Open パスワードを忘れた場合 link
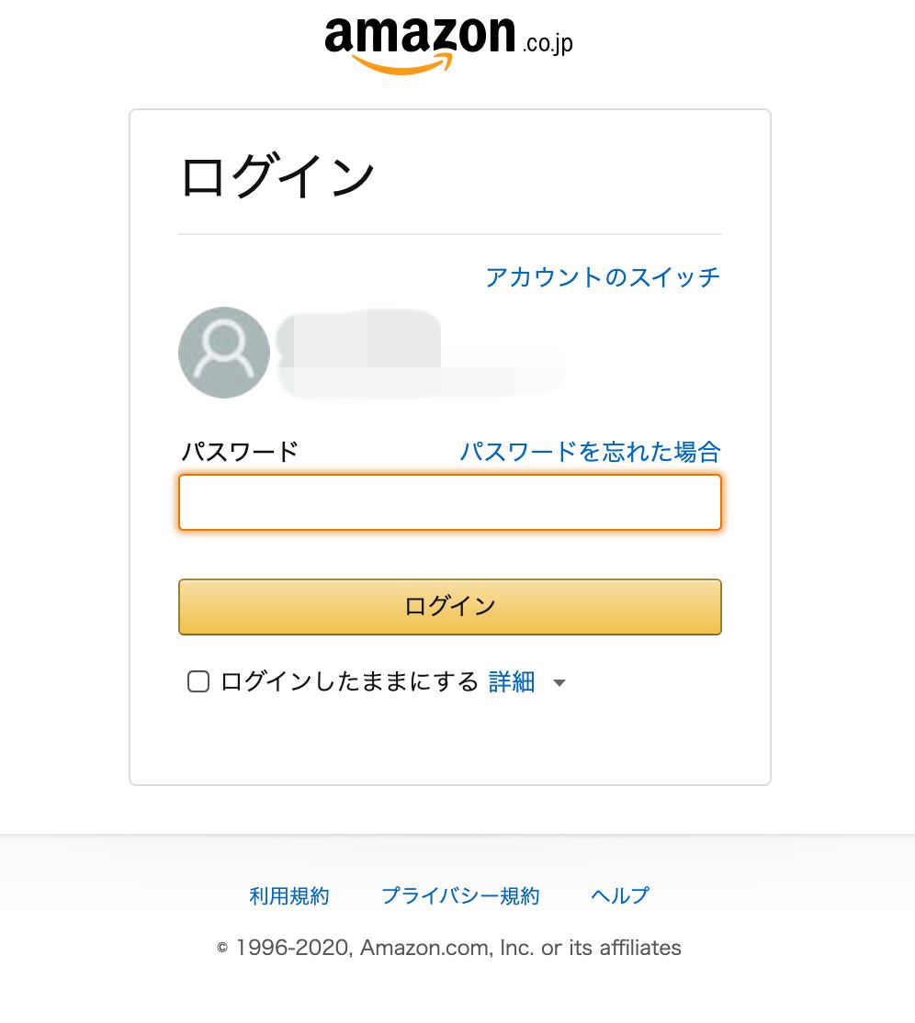Viewport: 915px width, 1023px height. tap(589, 451)
